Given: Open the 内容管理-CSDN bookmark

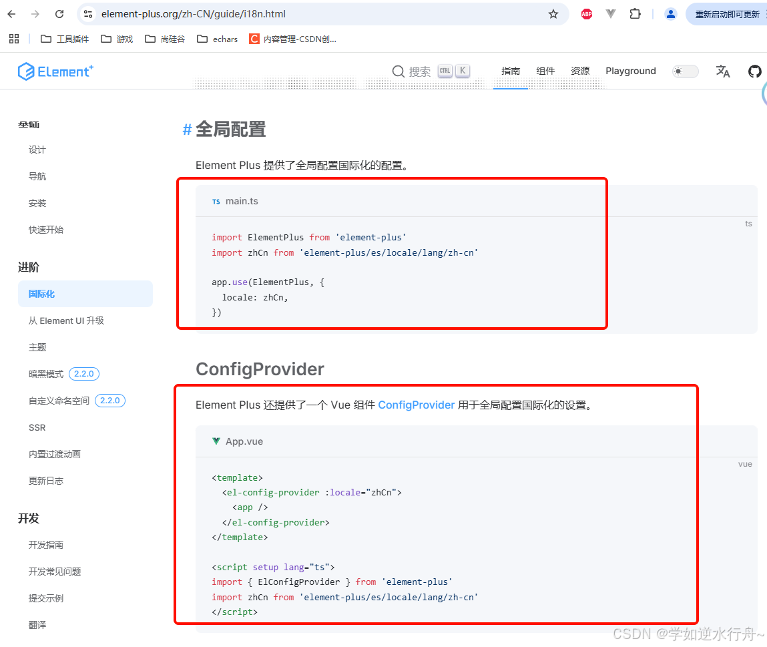Looking at the screenshot, I should point(292,39).
